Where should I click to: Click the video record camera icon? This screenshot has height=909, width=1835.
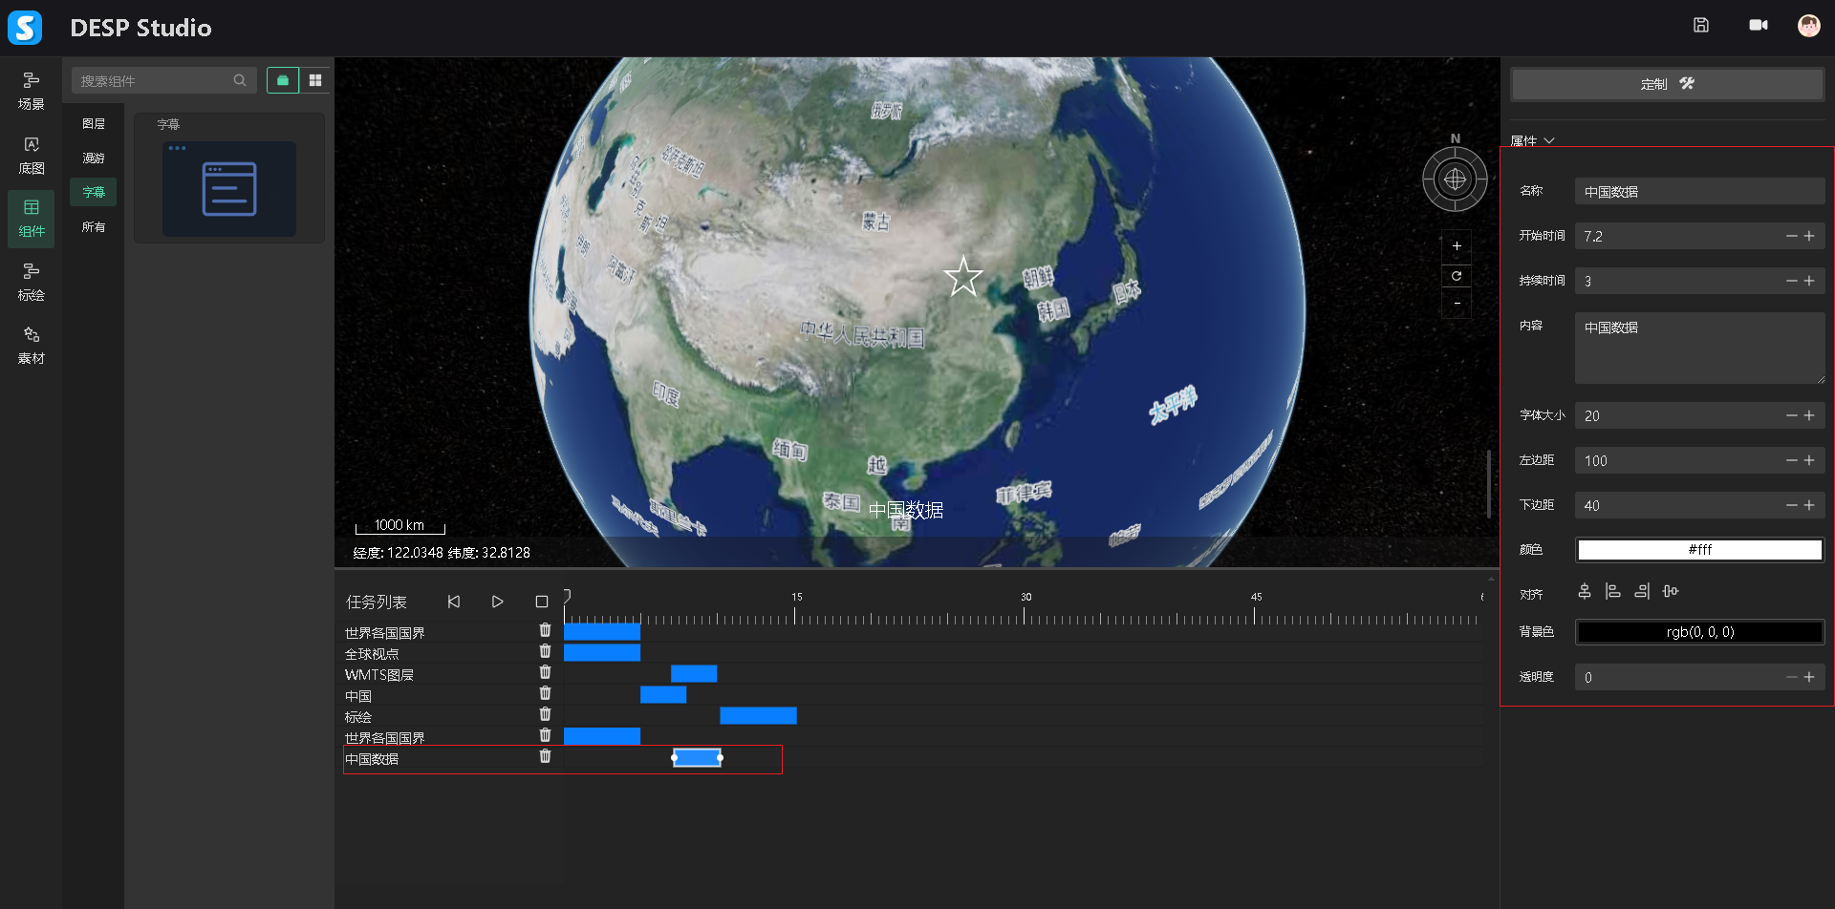(1758, 26)
